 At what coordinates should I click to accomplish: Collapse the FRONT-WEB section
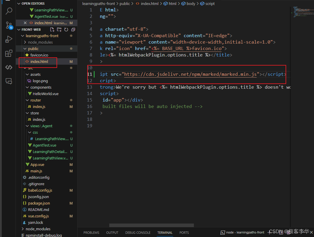pos(19,30)
